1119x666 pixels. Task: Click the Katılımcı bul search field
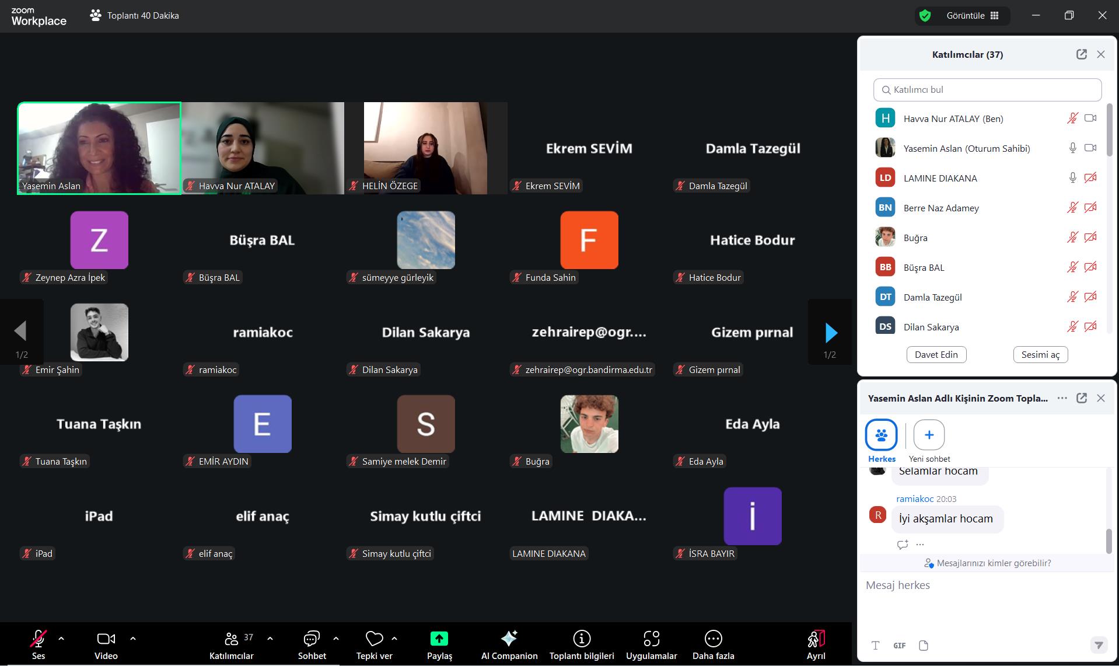(x=987, y=90)
